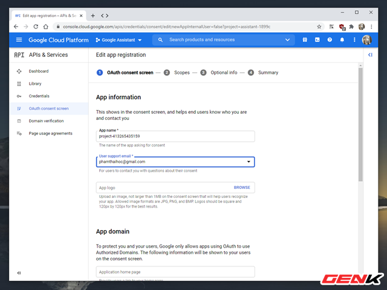Select step 1 OAuth consent screen

125,73
